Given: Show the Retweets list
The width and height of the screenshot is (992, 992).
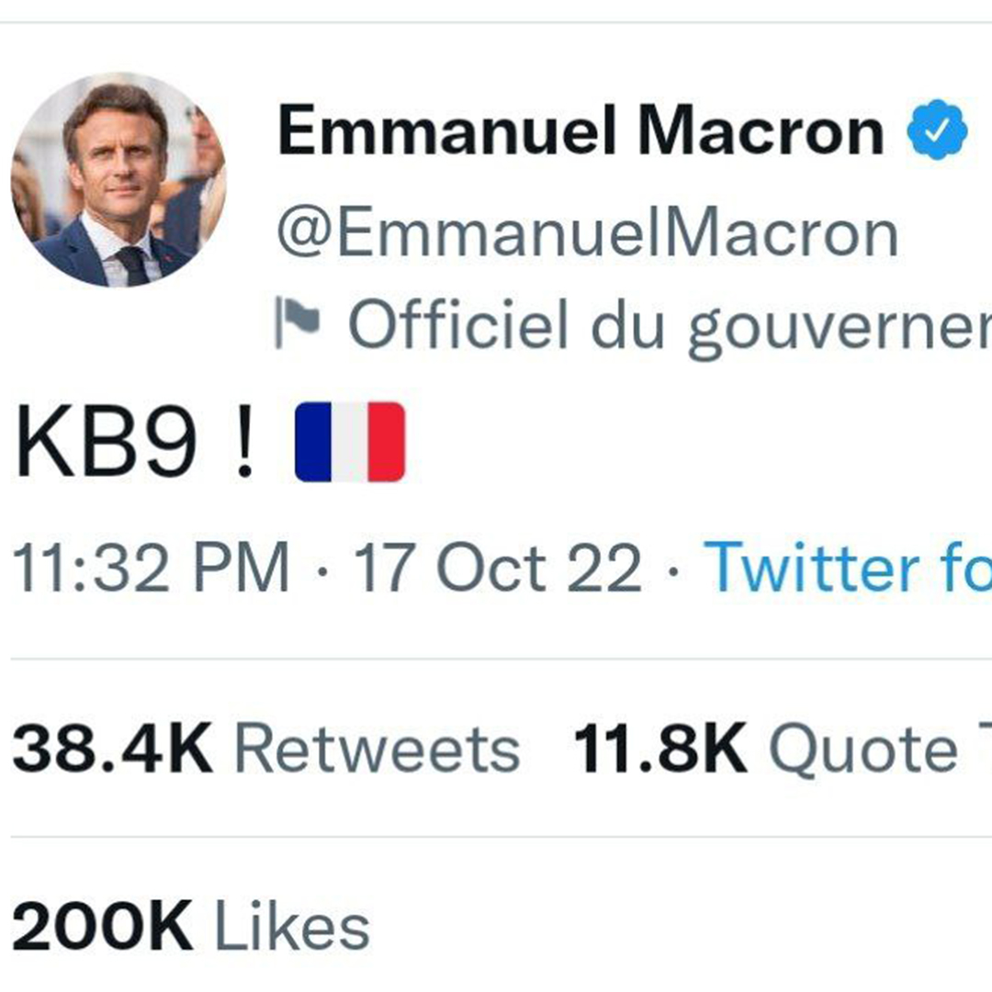Looking at the screenshot, I should coord(378,750).
